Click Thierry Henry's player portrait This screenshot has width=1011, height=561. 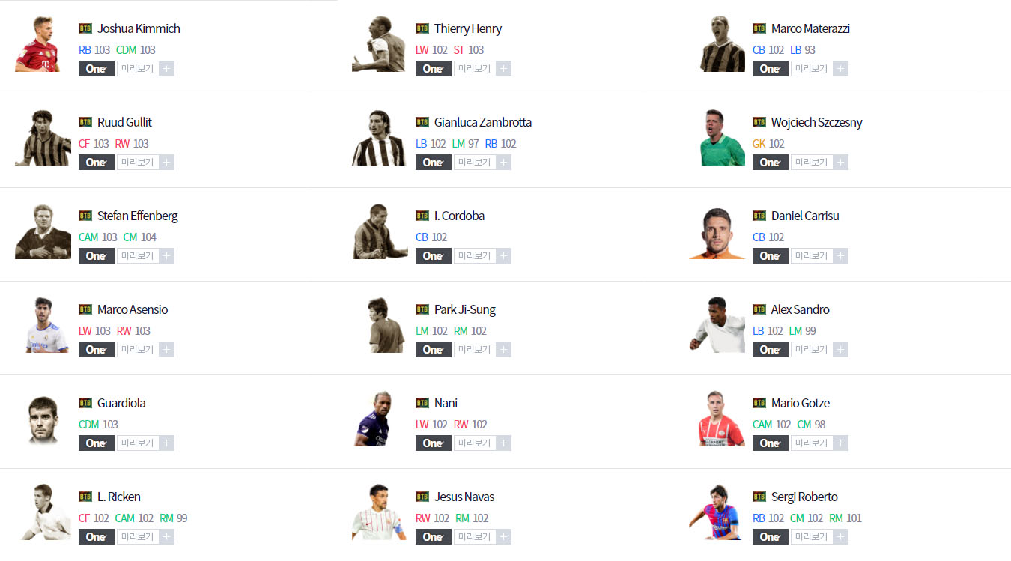[x=378, y=44]
